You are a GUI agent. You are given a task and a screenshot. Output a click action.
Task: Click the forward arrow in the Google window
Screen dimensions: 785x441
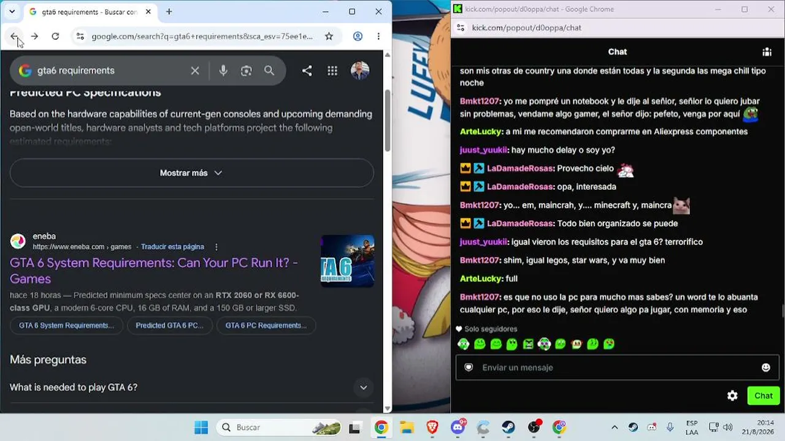point(34,36)
